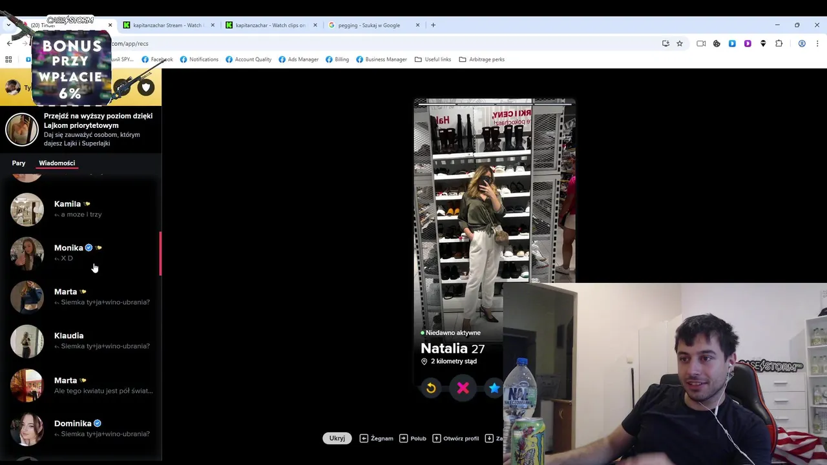Open the apps grid in bookmarks bar

coord(8,59)
